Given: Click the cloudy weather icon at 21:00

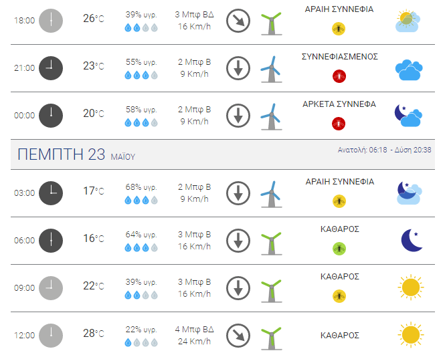Looking at the screenshot, I should coord(409,70).
